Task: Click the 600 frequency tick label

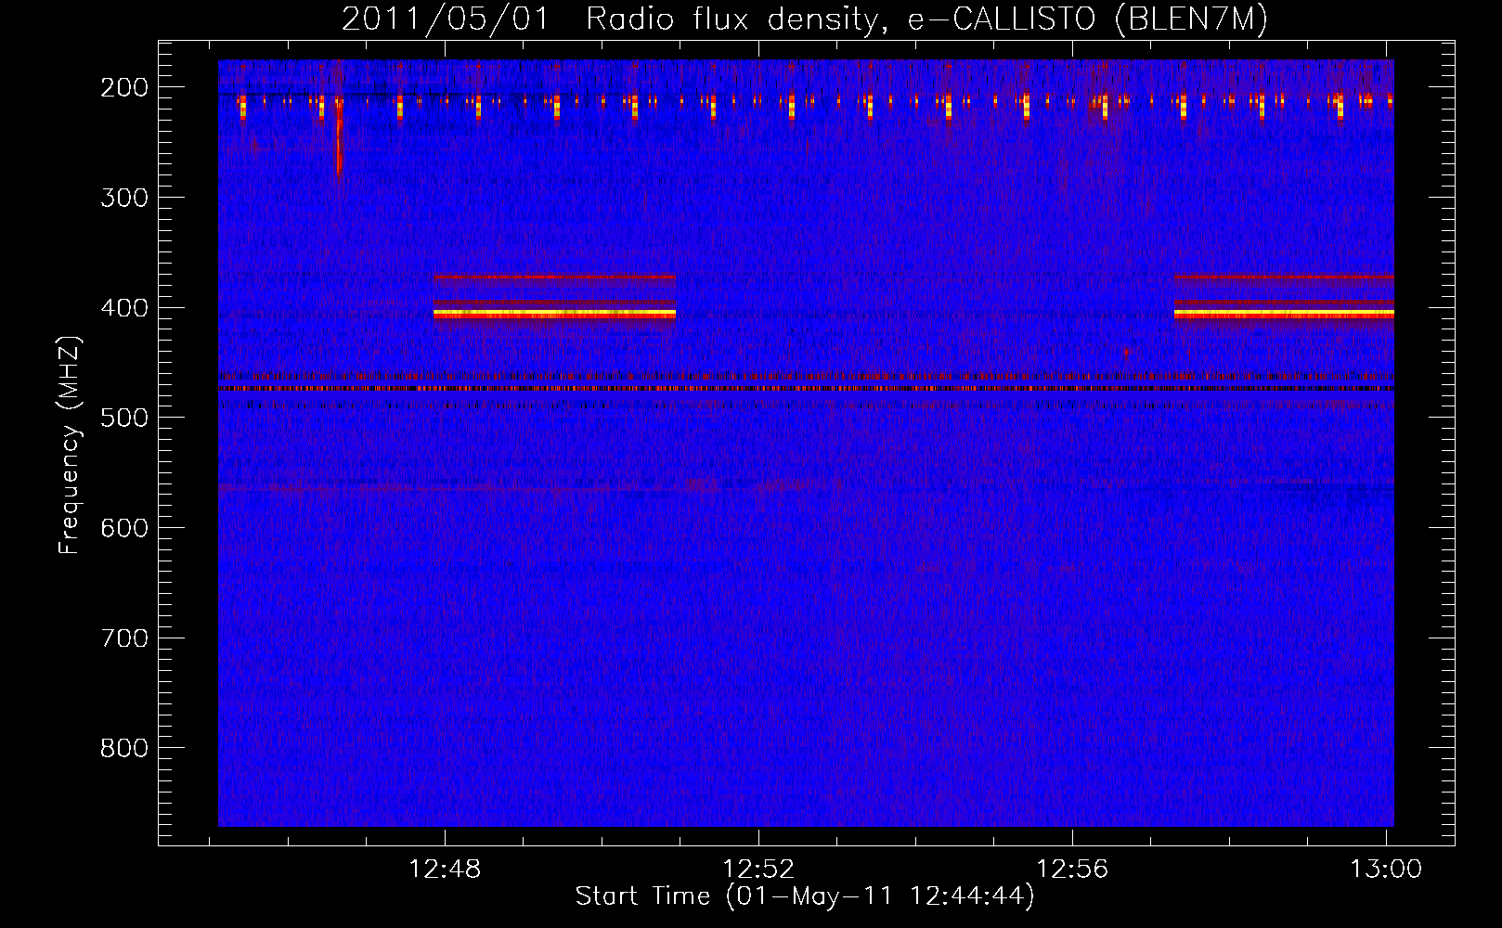Action: point(124,528)
